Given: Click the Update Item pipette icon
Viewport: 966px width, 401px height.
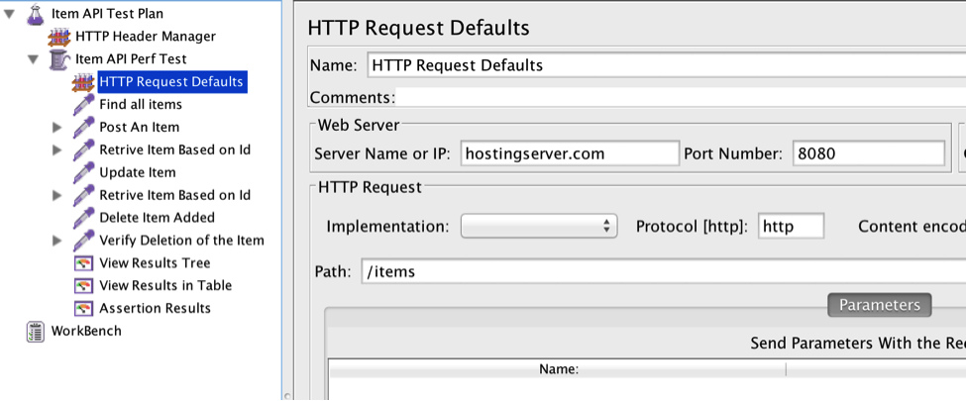Looking at the screenshot, I should [x=83, y=172].
